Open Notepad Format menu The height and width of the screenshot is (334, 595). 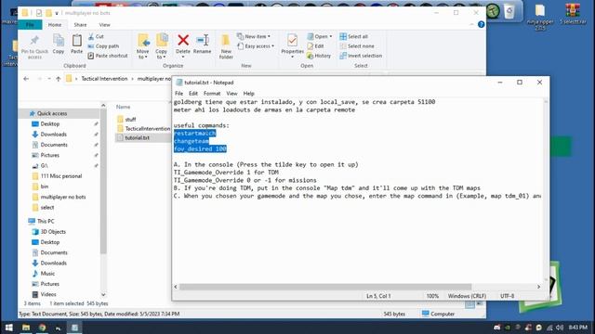pyautogui.click(x=212, y=93)
